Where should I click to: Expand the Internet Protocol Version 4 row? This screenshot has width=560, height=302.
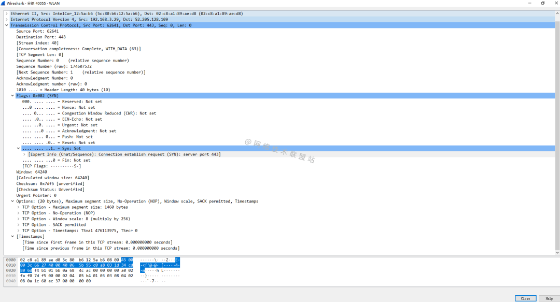7,19
